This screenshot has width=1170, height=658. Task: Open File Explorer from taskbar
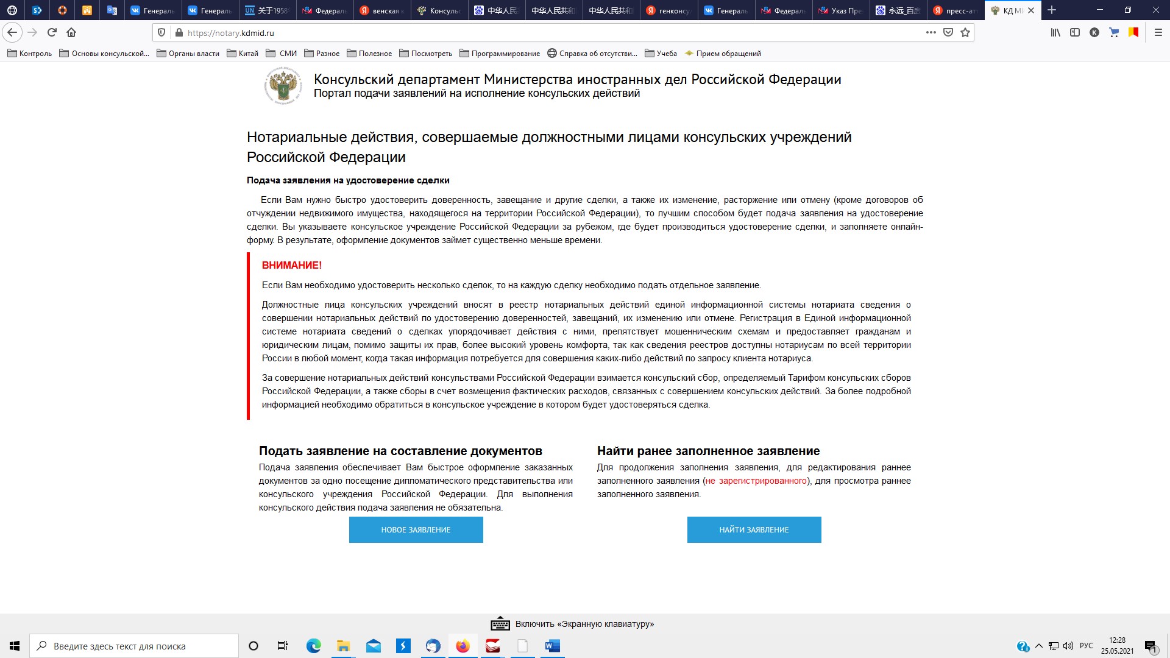coord(343,646)
